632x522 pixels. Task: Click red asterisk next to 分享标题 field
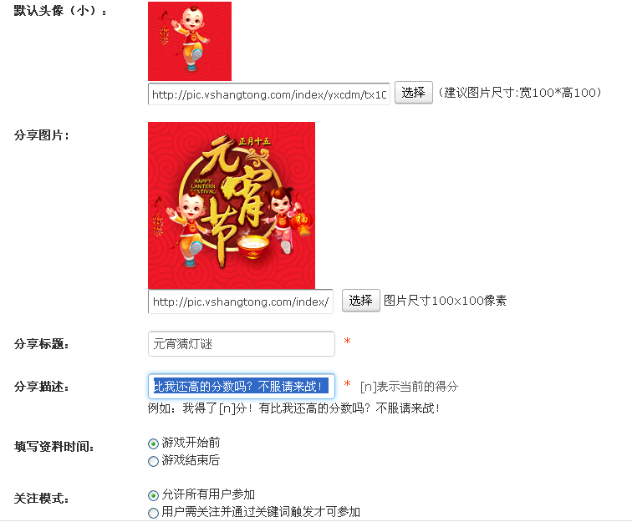pos(347,341)
